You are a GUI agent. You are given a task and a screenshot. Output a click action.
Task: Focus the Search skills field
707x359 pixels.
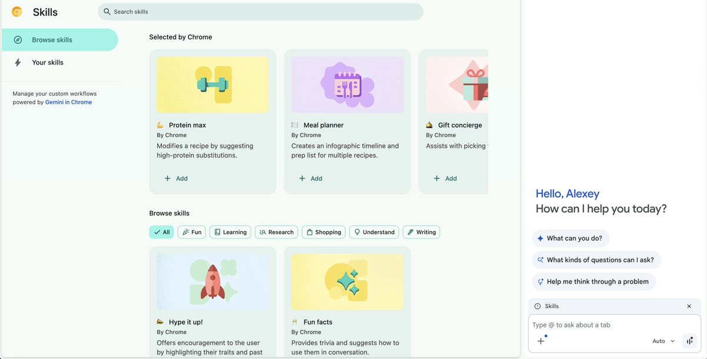point(260,12)
